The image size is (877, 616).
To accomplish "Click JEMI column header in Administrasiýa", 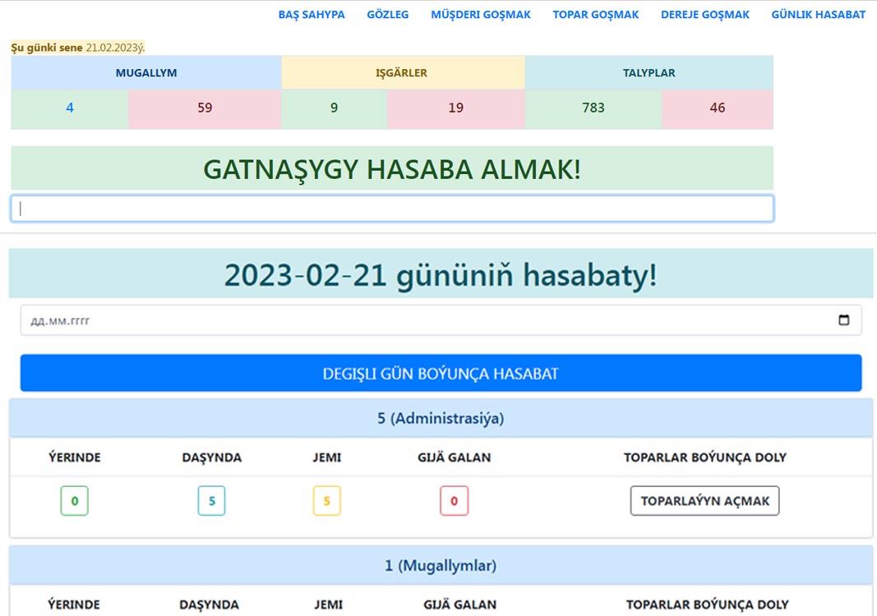I will [x=326, y=457].
